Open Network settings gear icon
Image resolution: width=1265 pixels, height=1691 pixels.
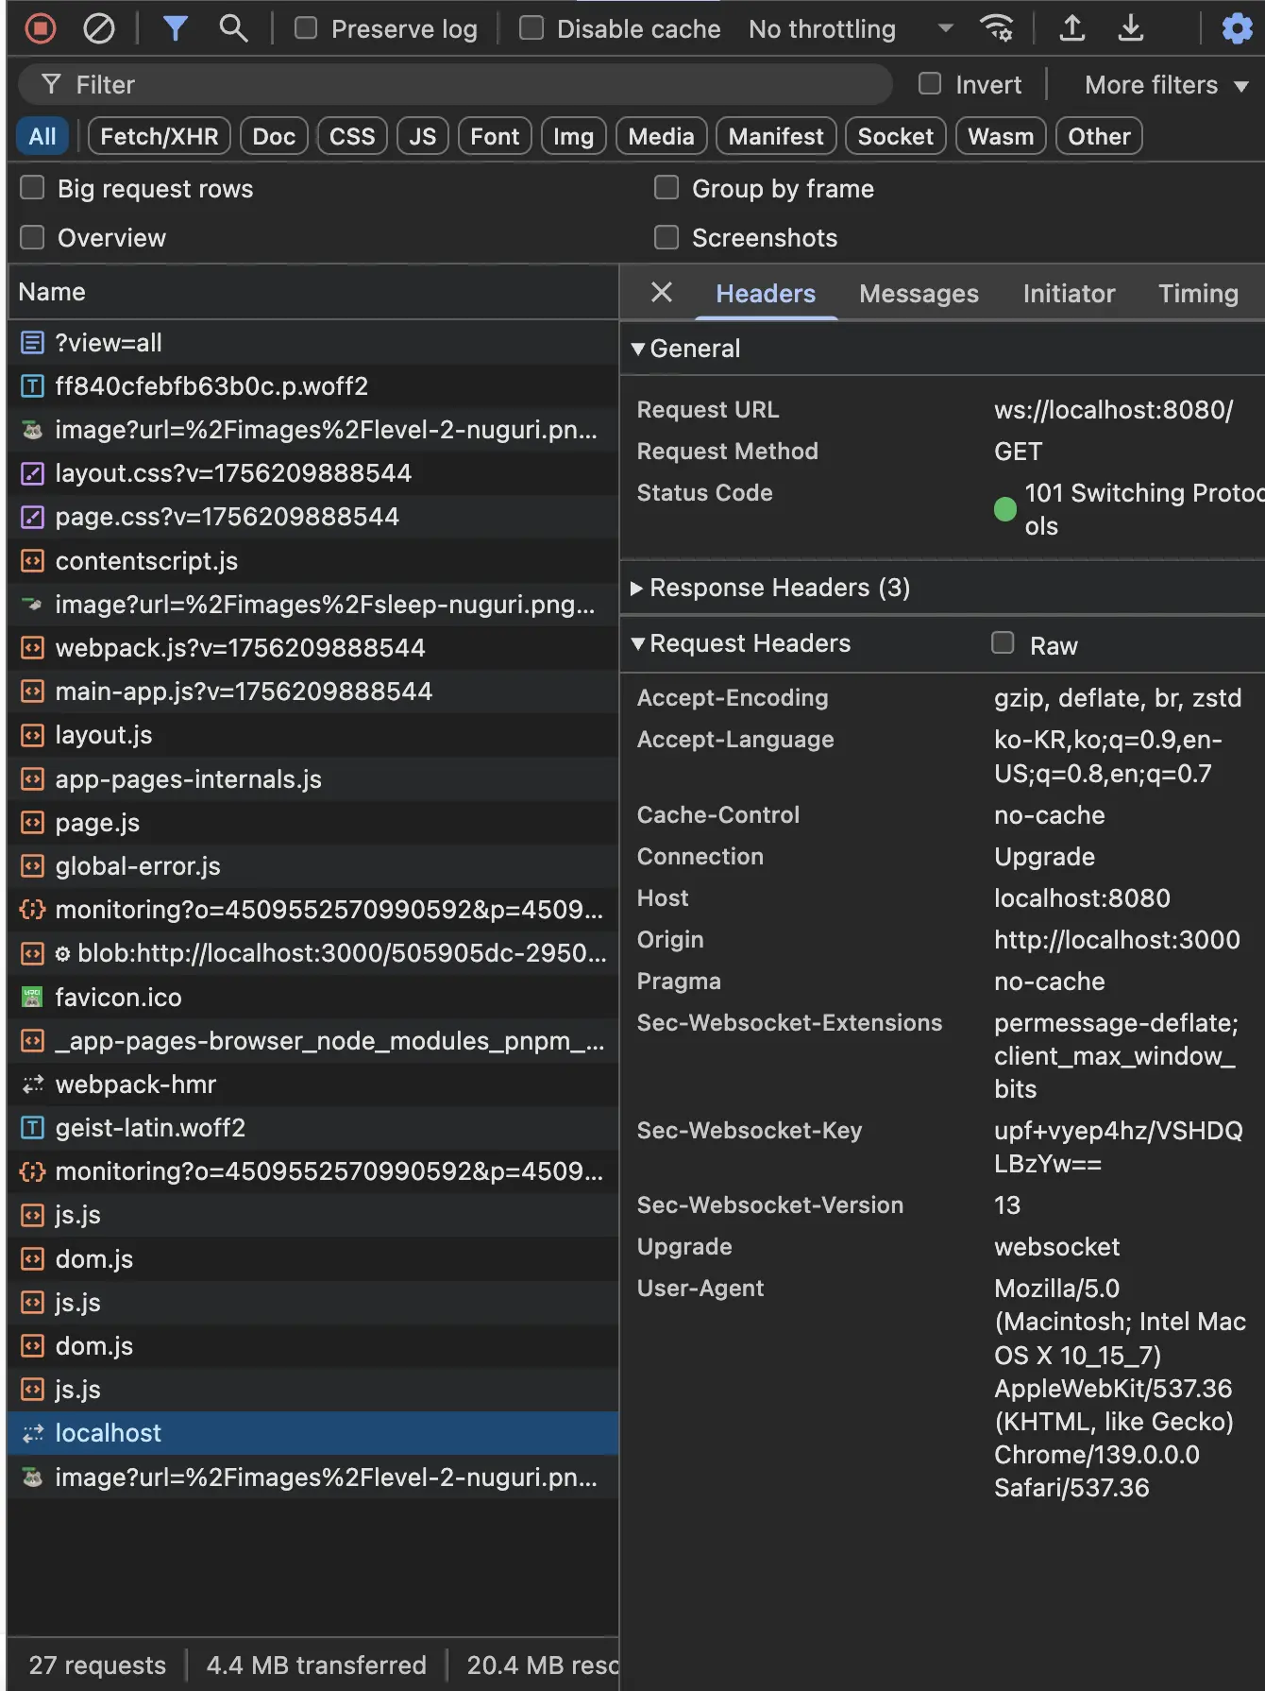[x=1236, y=28]
